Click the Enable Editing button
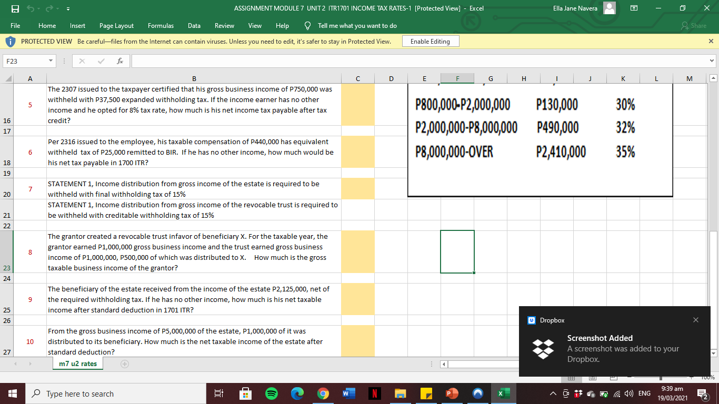 pyautogui.click(x=430, y=41)
